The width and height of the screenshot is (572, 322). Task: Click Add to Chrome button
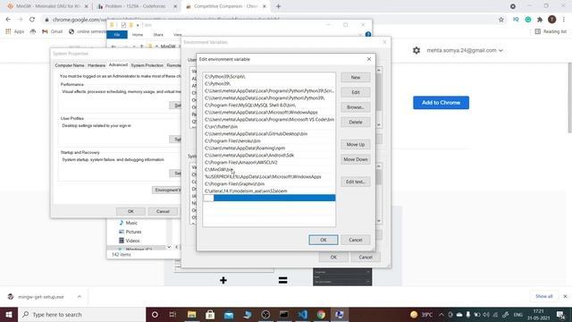[x=441, y=103]
